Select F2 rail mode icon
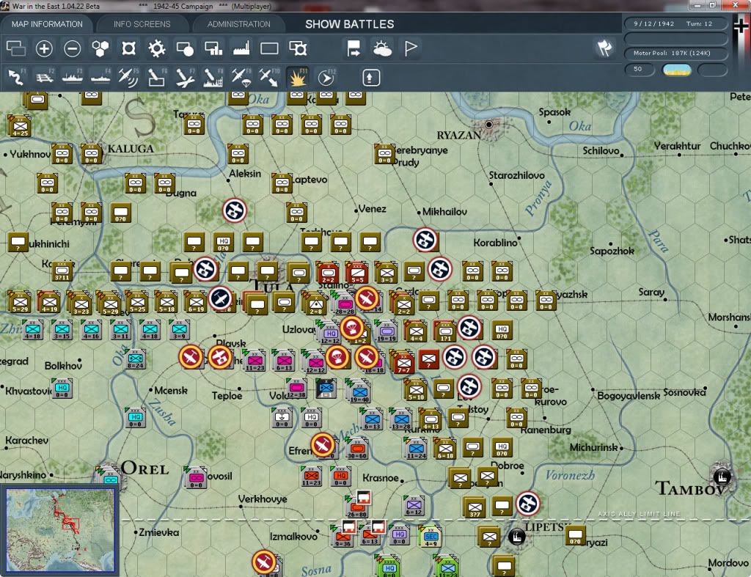The image size is (751, 577). click(45, 78)
